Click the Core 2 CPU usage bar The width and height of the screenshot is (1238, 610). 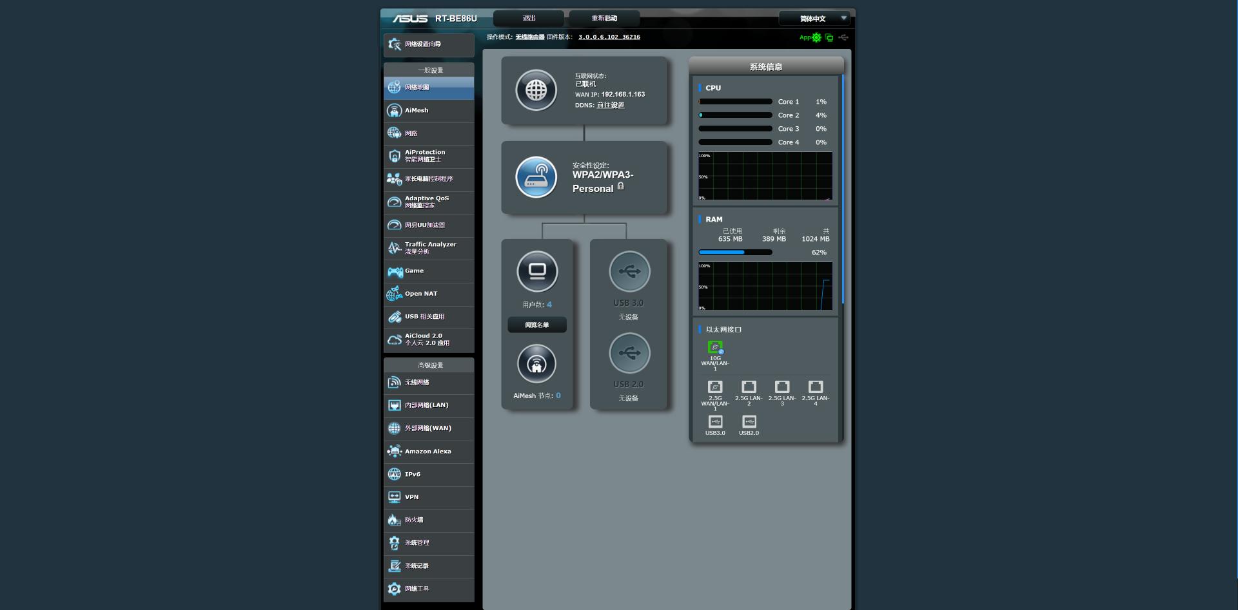click(735, 115)
